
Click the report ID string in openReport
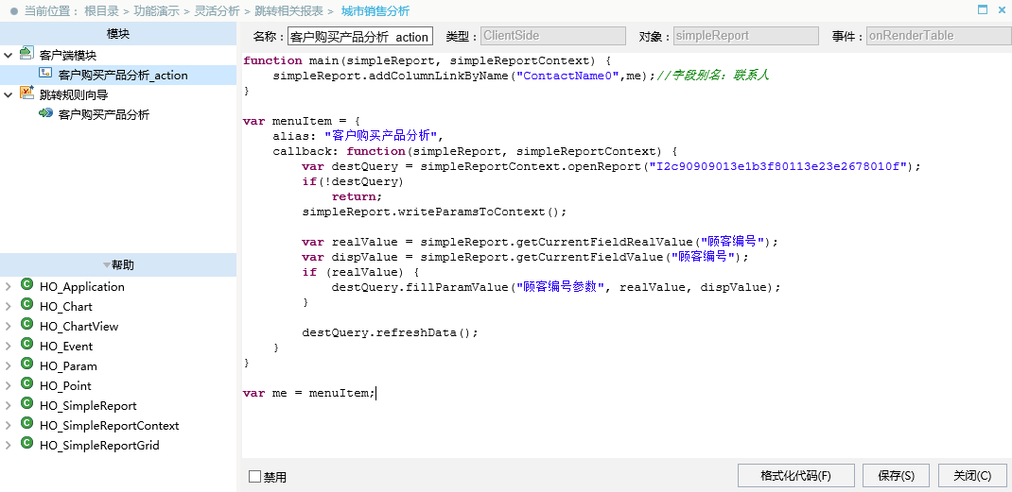coord(778,166)
